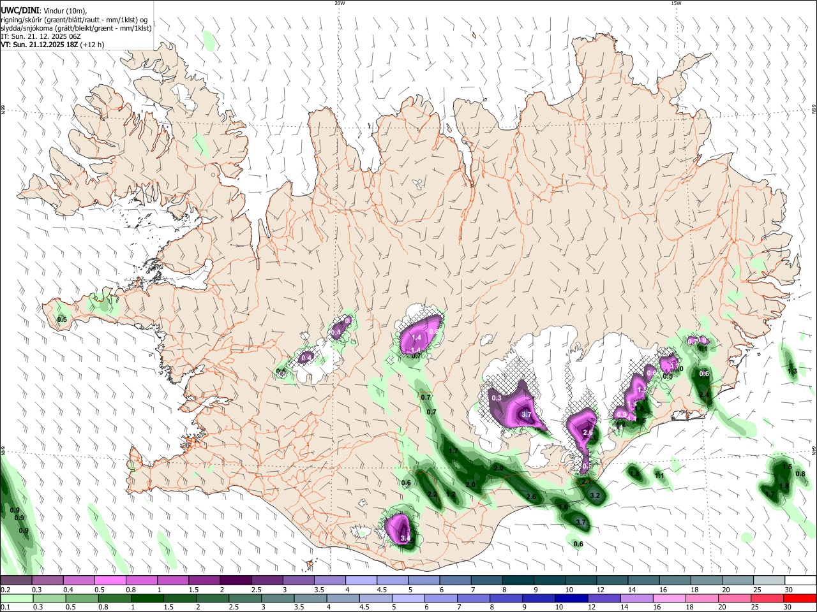This screenshot has height=612, width=817.
Task: Click the UWC/DINI title text
Action: click(x=19, y=10)
